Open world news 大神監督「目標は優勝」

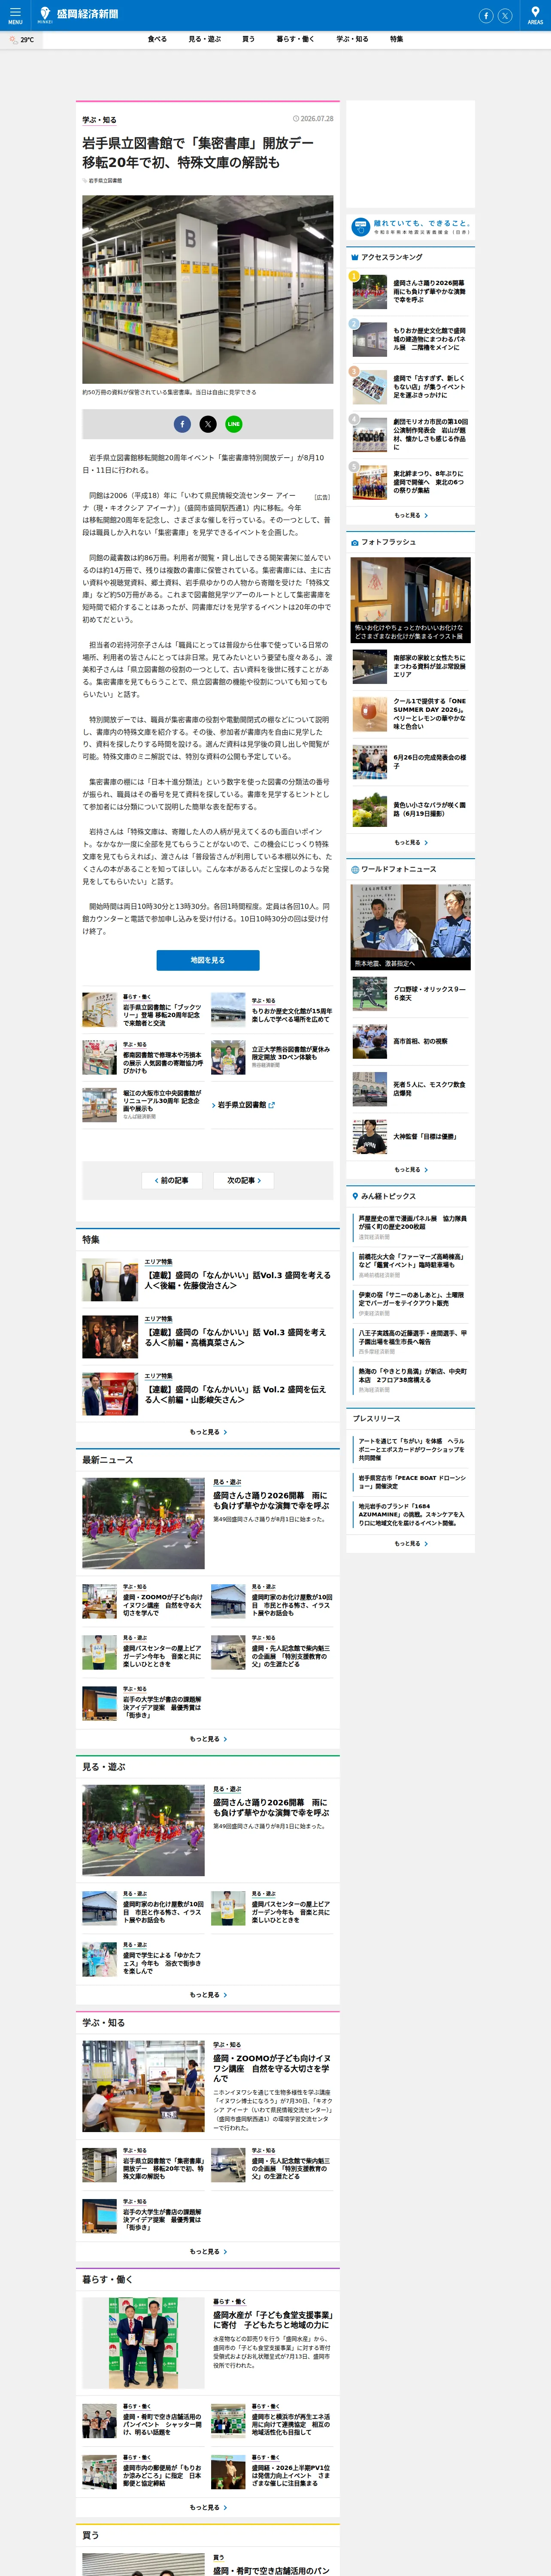point(411,1136)
